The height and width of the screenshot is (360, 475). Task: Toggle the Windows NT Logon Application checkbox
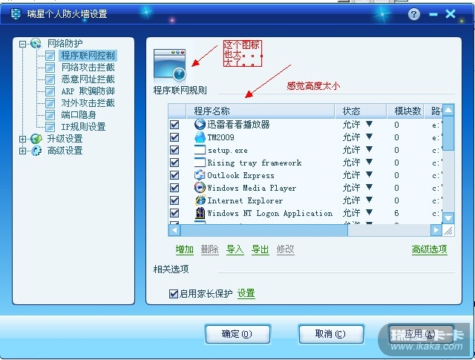[x=174, y=213]
